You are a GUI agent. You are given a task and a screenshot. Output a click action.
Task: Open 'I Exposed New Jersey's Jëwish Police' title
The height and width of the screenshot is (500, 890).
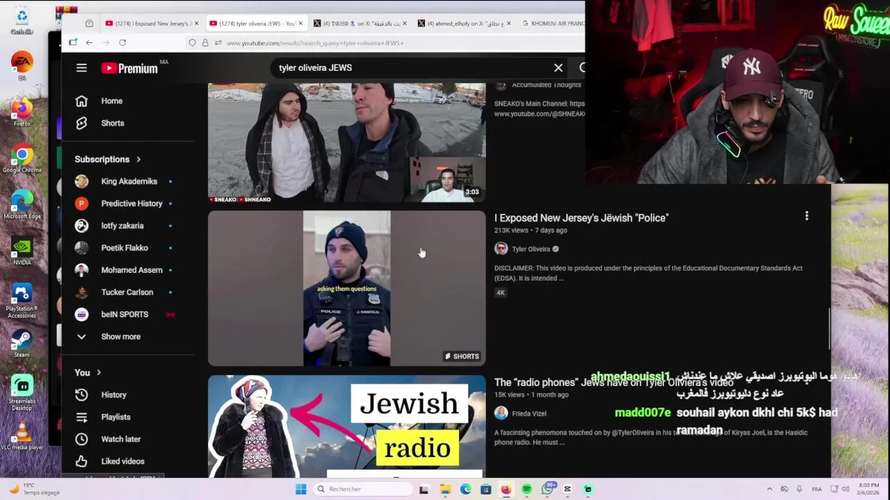click(x=581, y=218)
